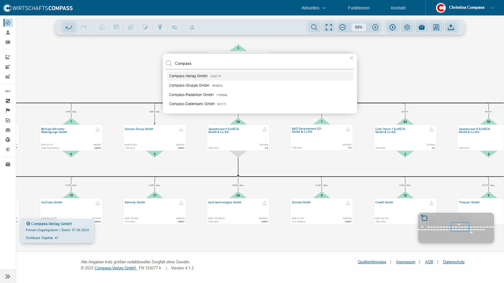Screen dimensions: 504x283
Task: Click the comment bubble toolbar icon
Action: point(116,27)
